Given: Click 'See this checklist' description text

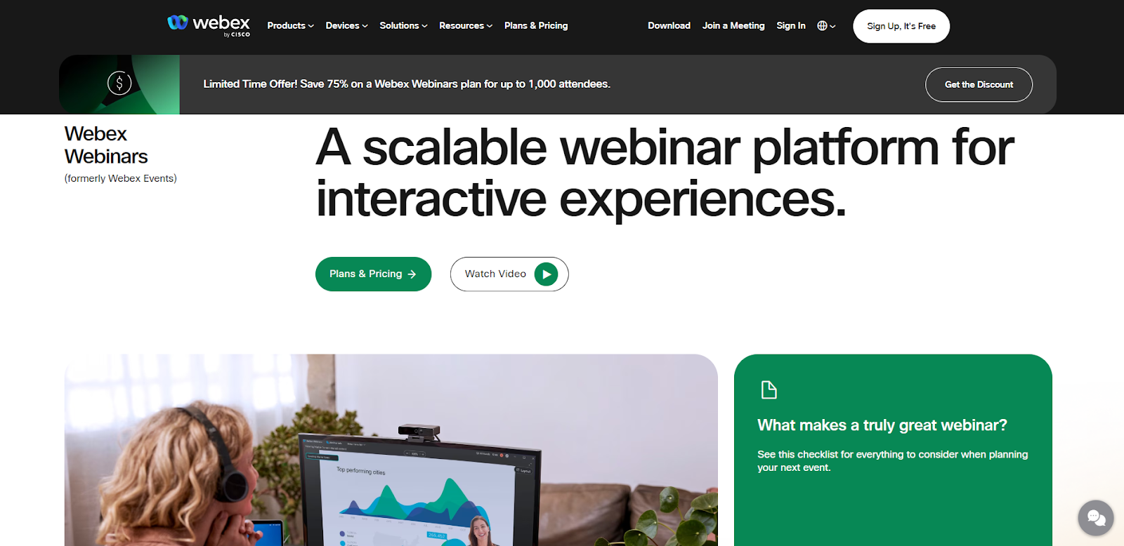Looking at the screenshot, I should [x=892, y=461].
